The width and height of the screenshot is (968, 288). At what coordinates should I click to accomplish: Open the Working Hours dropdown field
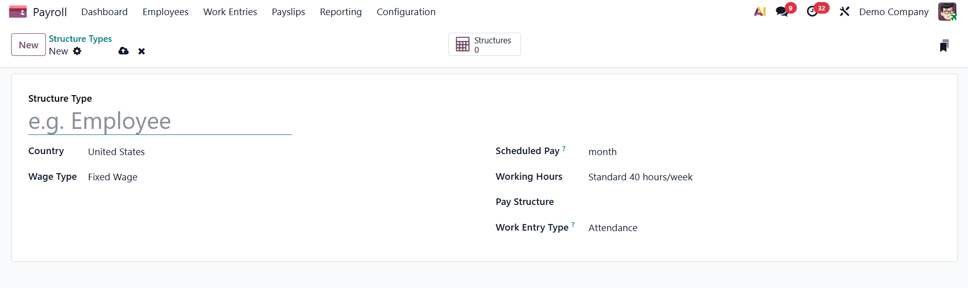(707, 177)
